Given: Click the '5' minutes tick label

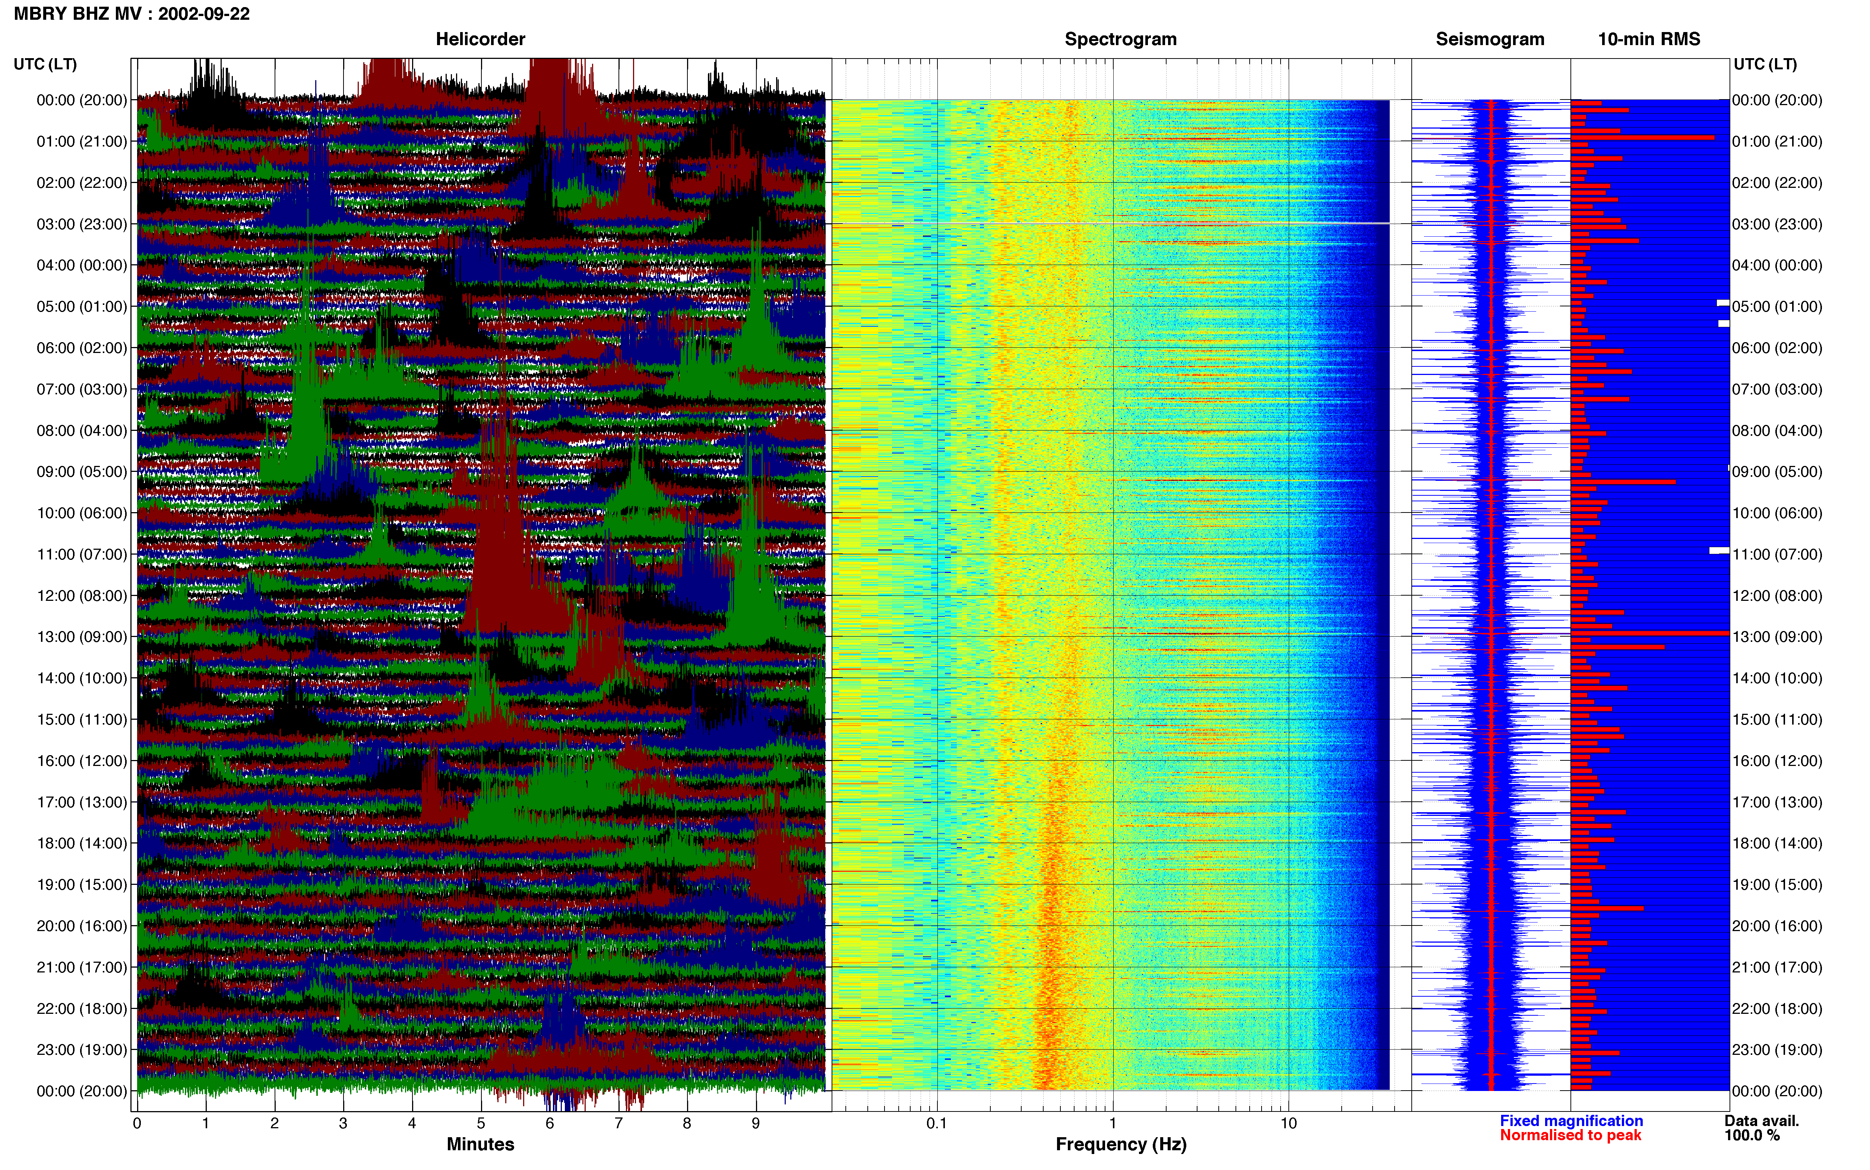Looking at the screenshot, I should coord(481,1123).
